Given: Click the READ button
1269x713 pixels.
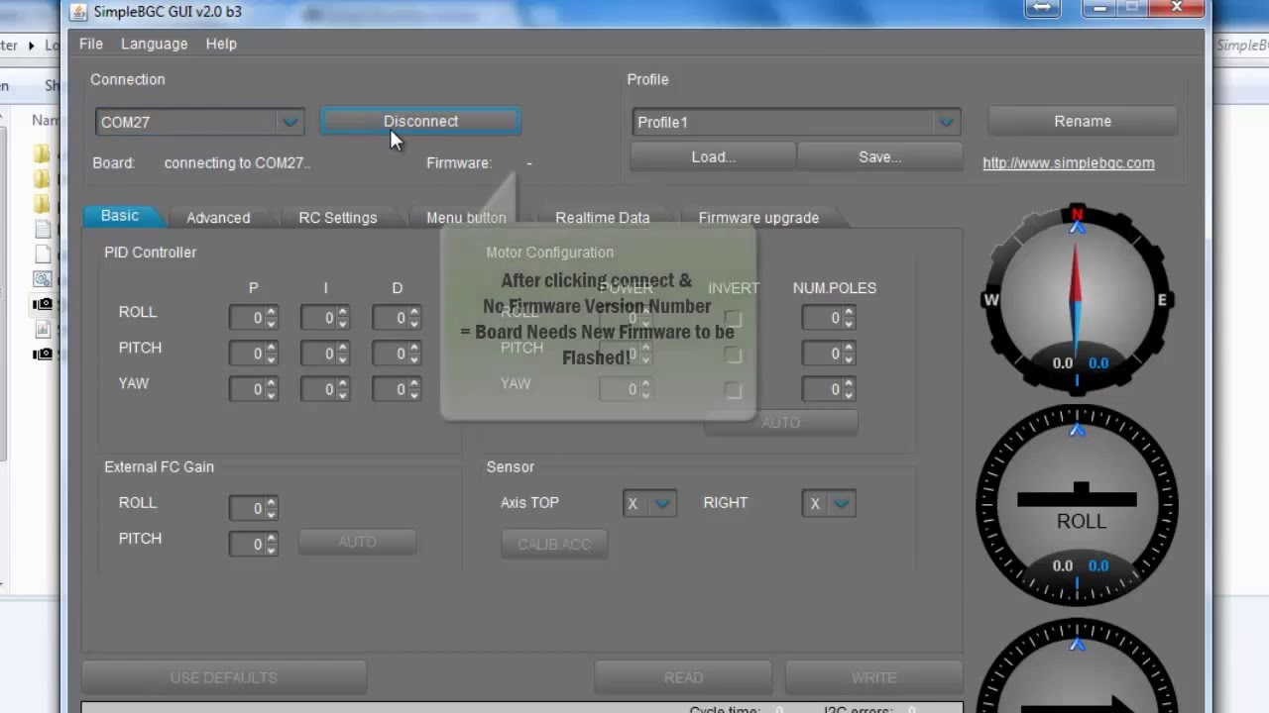Looking at the screenshot, I should 683,677.
